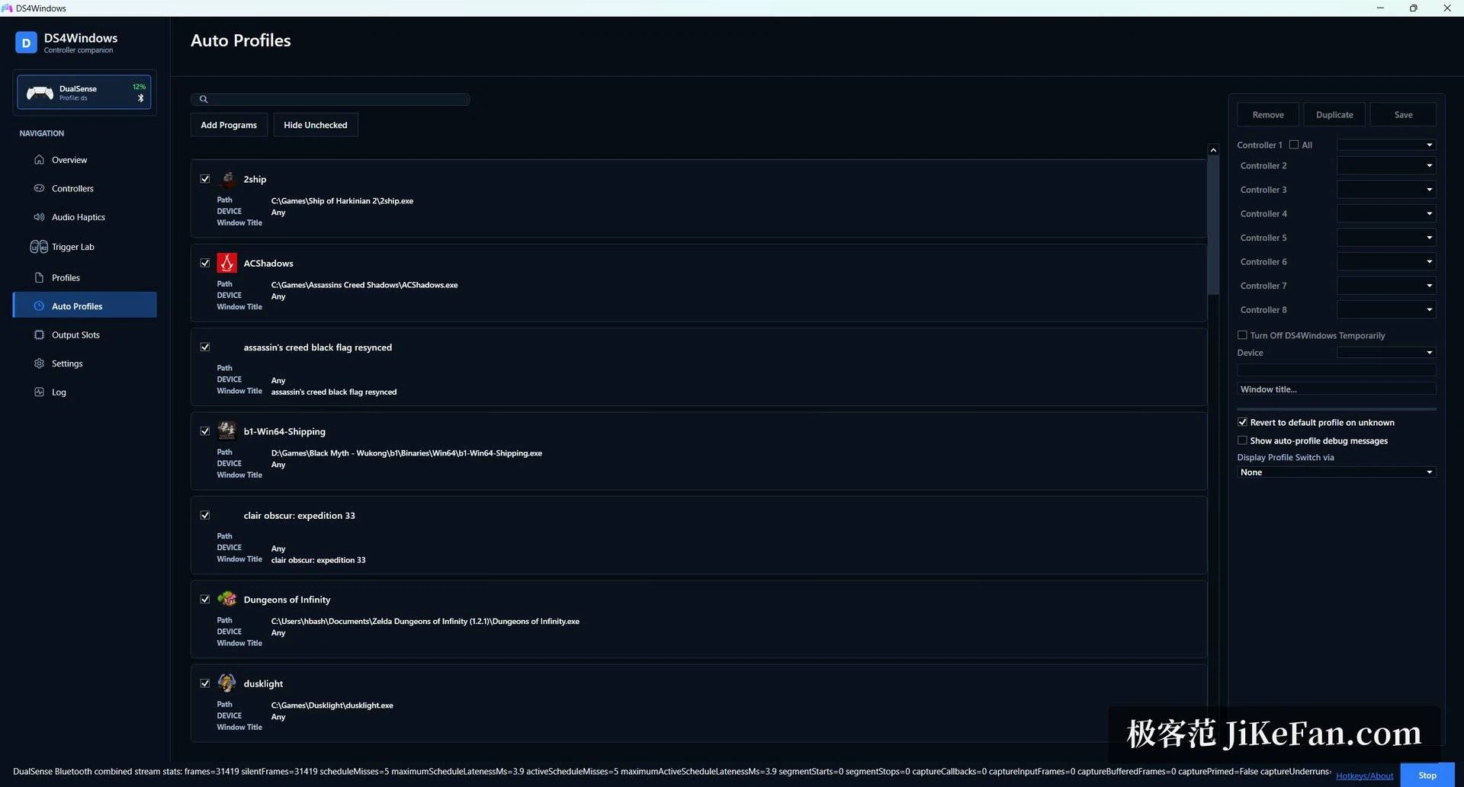Open the Hotkeys/About link

(x=1364, y=776)
